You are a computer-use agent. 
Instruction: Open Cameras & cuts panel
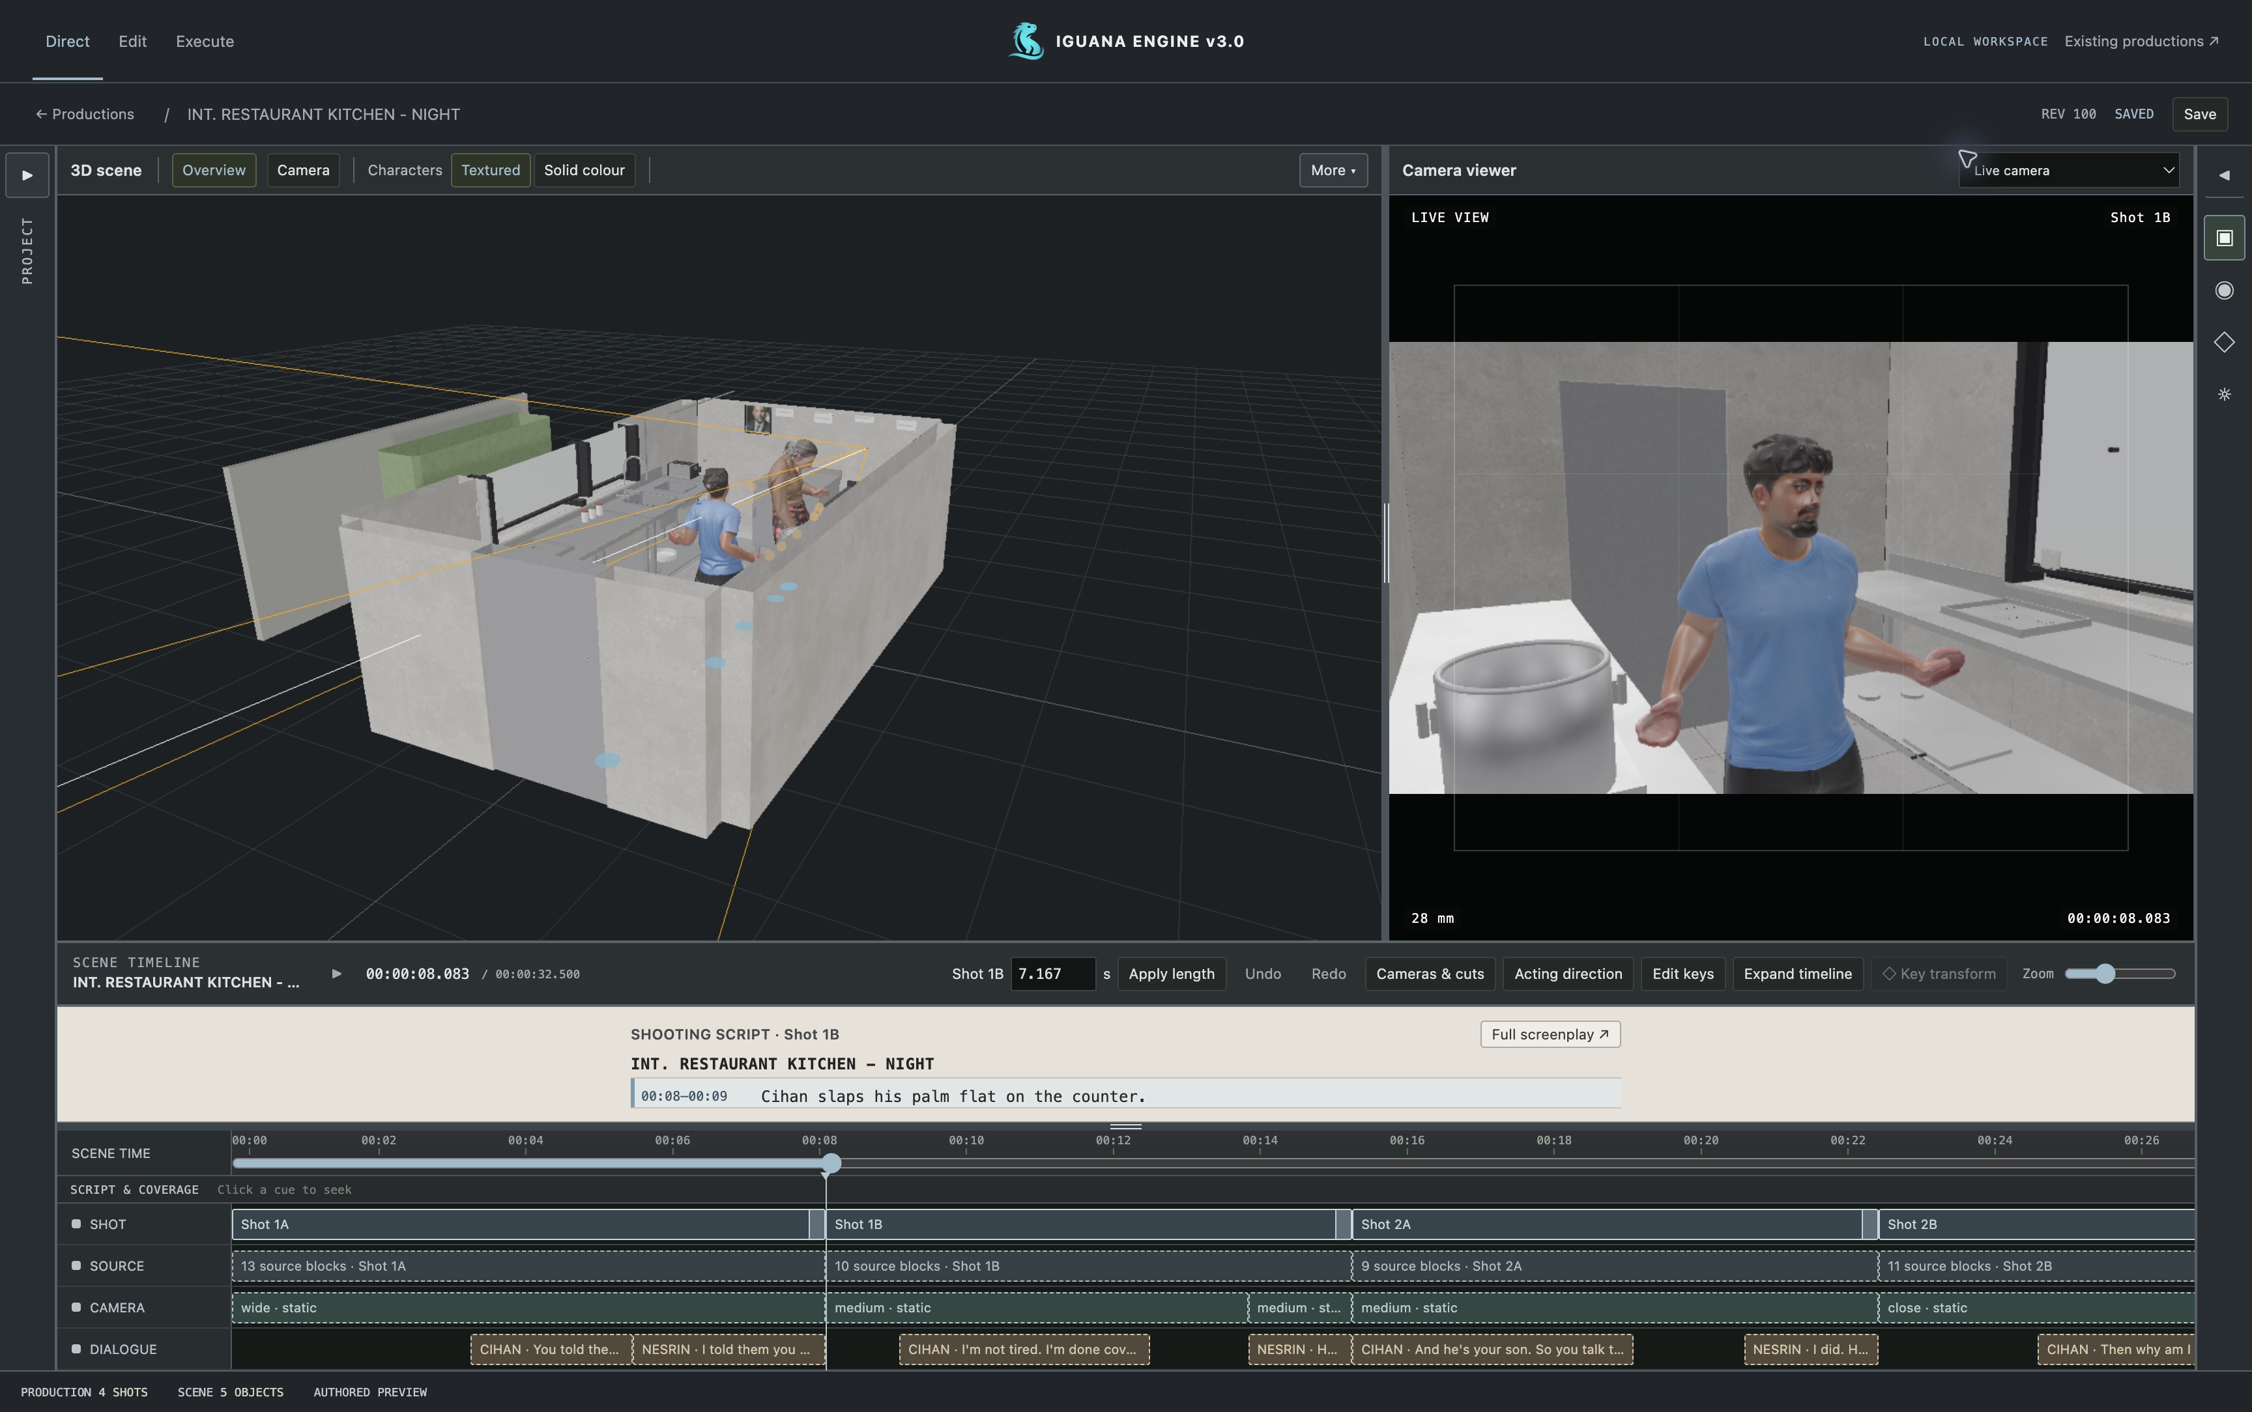click(1430, 973)
